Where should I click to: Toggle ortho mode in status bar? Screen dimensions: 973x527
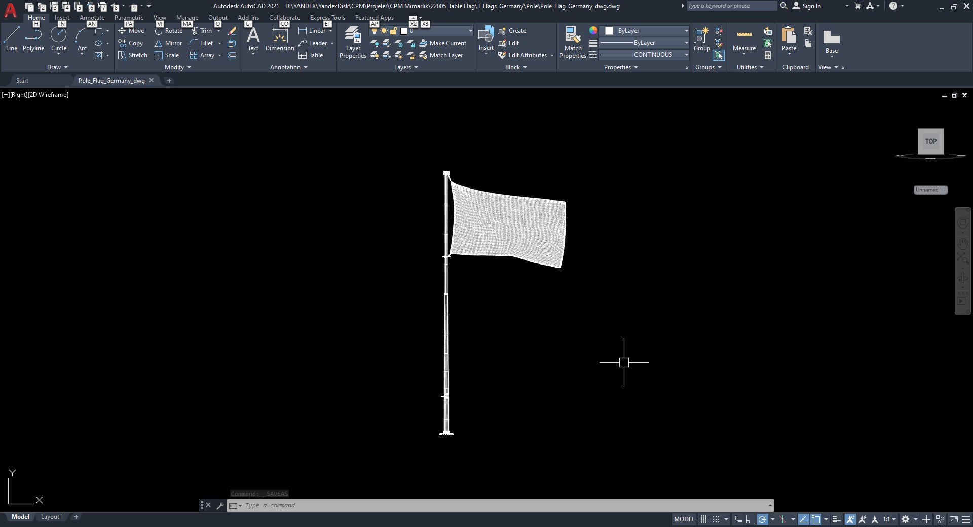click(750, 519)
